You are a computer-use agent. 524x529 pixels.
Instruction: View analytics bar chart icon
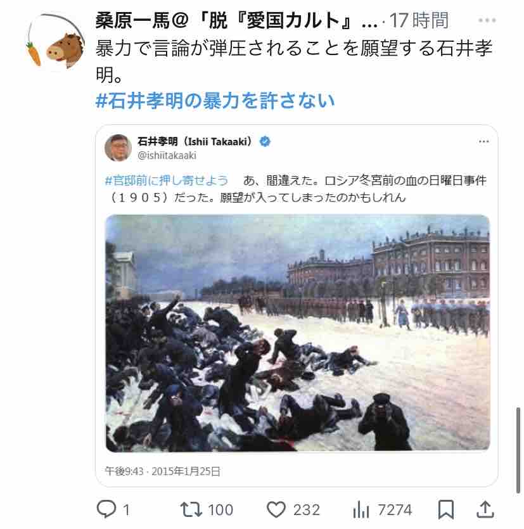pyautogui.click(x=361, y=509)
